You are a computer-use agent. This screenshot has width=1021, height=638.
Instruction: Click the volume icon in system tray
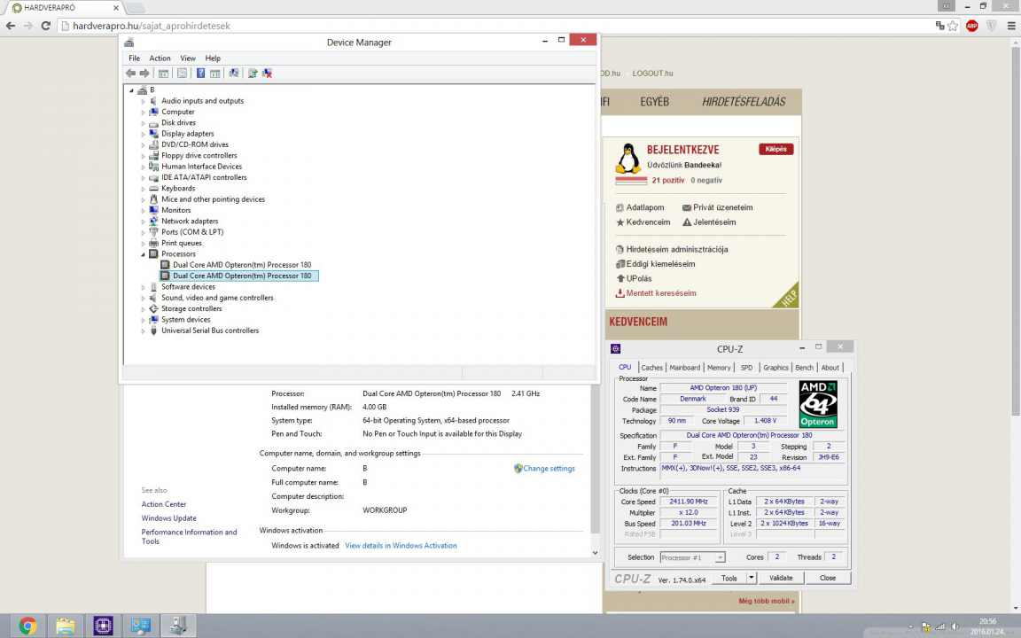pos(955,627)
